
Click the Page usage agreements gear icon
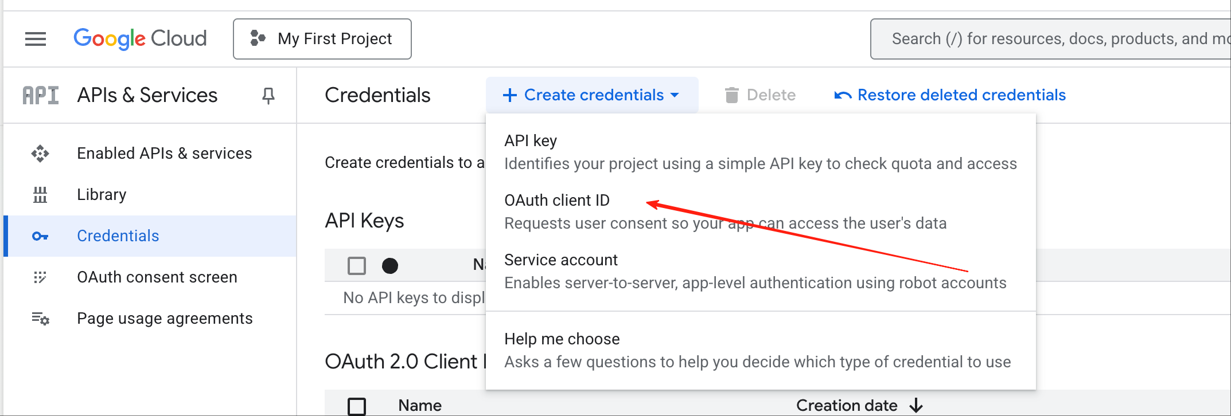(40, 319)
